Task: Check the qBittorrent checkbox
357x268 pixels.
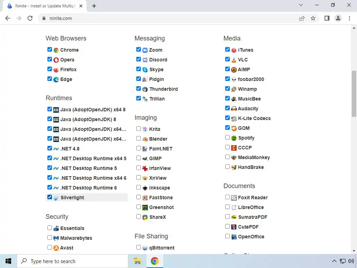Action: point(138,247)
